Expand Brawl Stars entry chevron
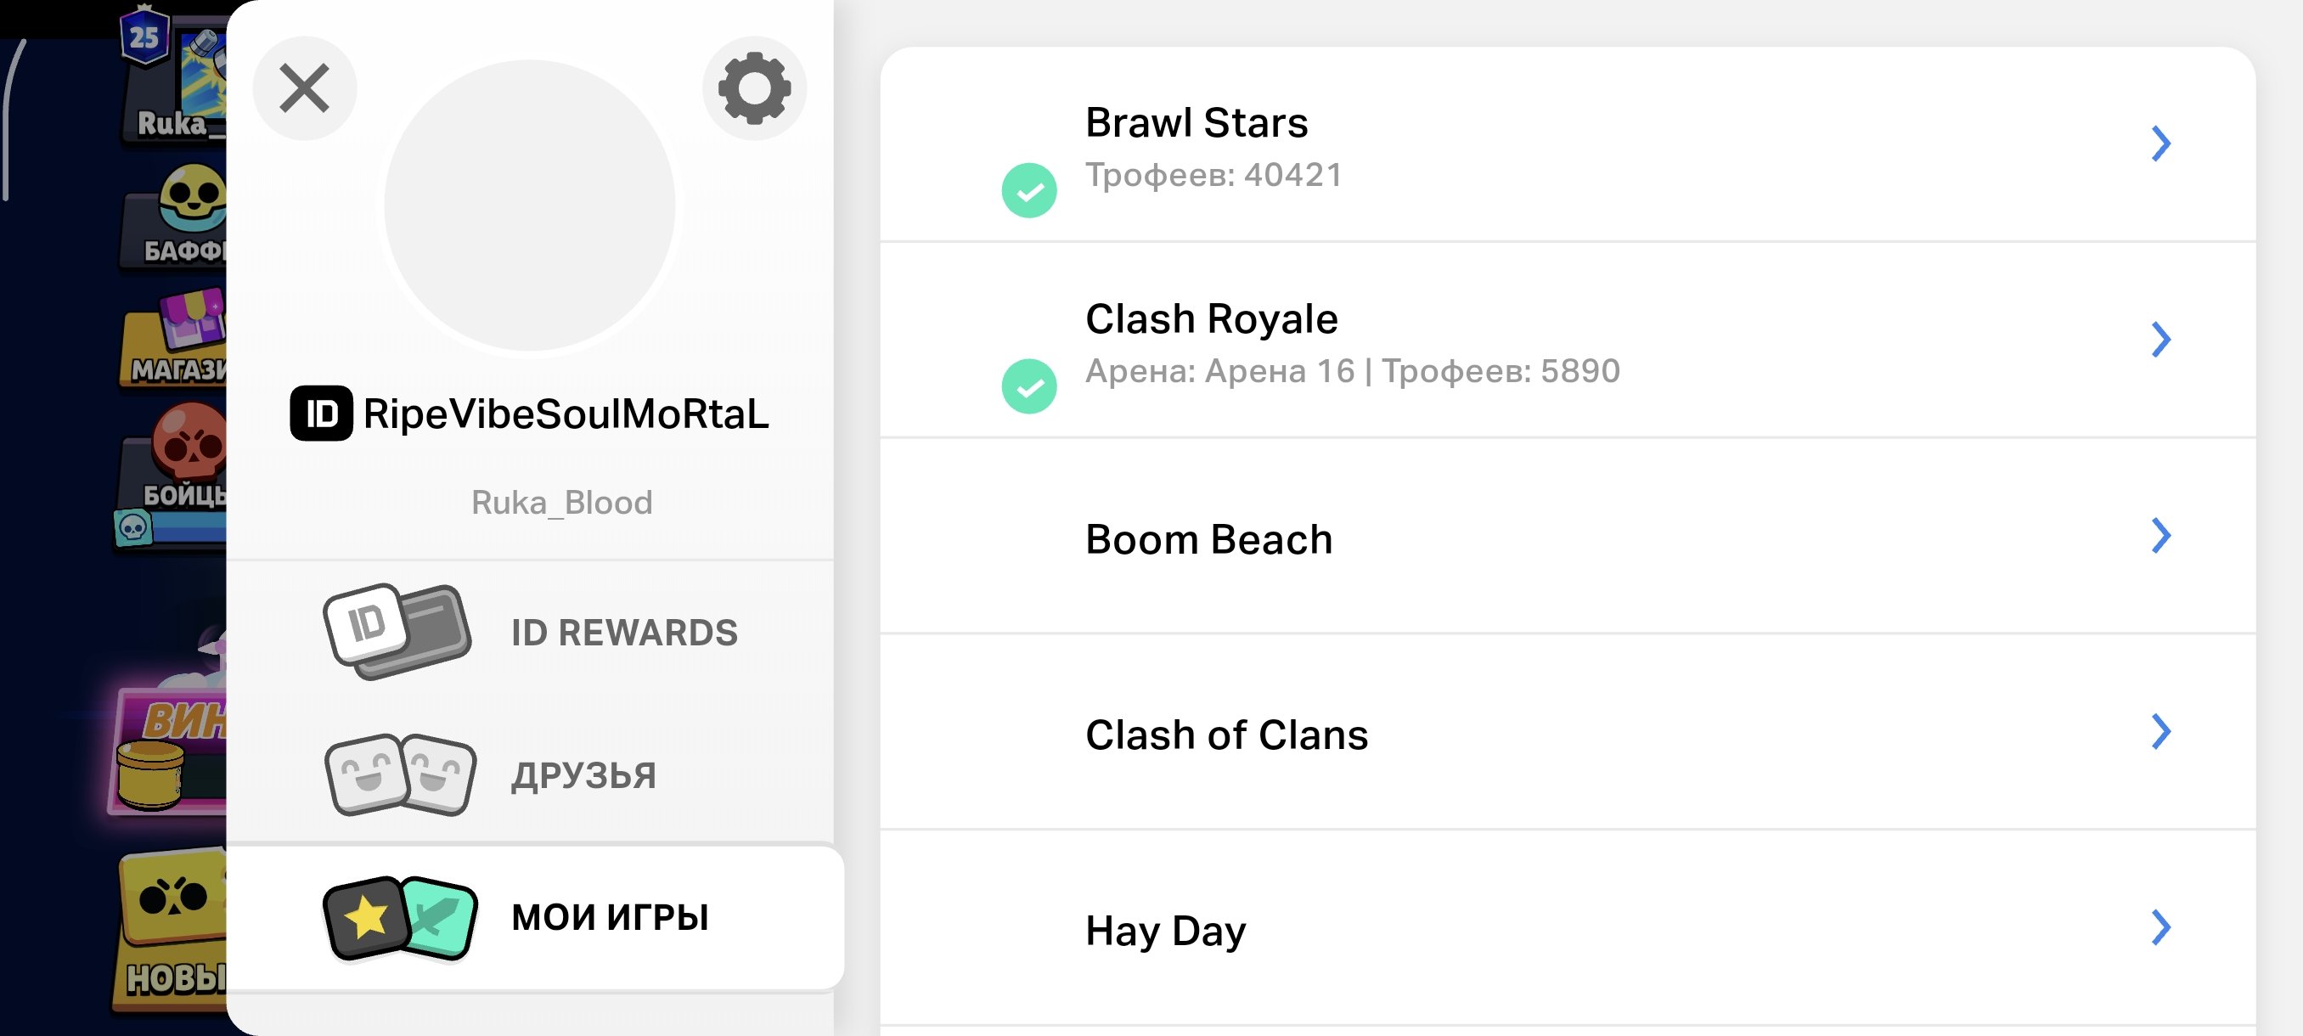Viewport: 2303px width, 1036px height. coord(2161,143)
